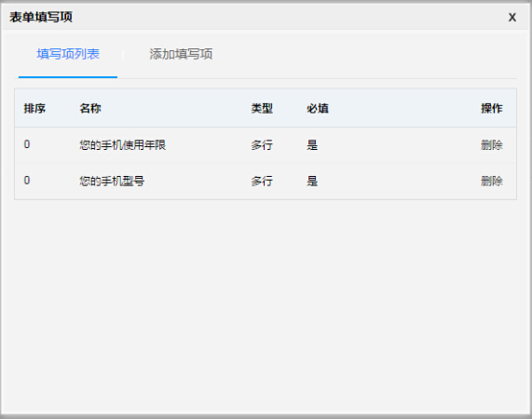This screenshot has width=532, height=419.
Task: Click the blue underline beneath 填写项列表
Action: click(x=68, y=77)
